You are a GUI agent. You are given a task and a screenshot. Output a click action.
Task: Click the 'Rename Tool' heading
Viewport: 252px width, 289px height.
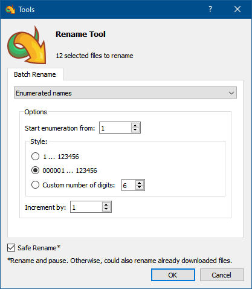click(80, 34)
